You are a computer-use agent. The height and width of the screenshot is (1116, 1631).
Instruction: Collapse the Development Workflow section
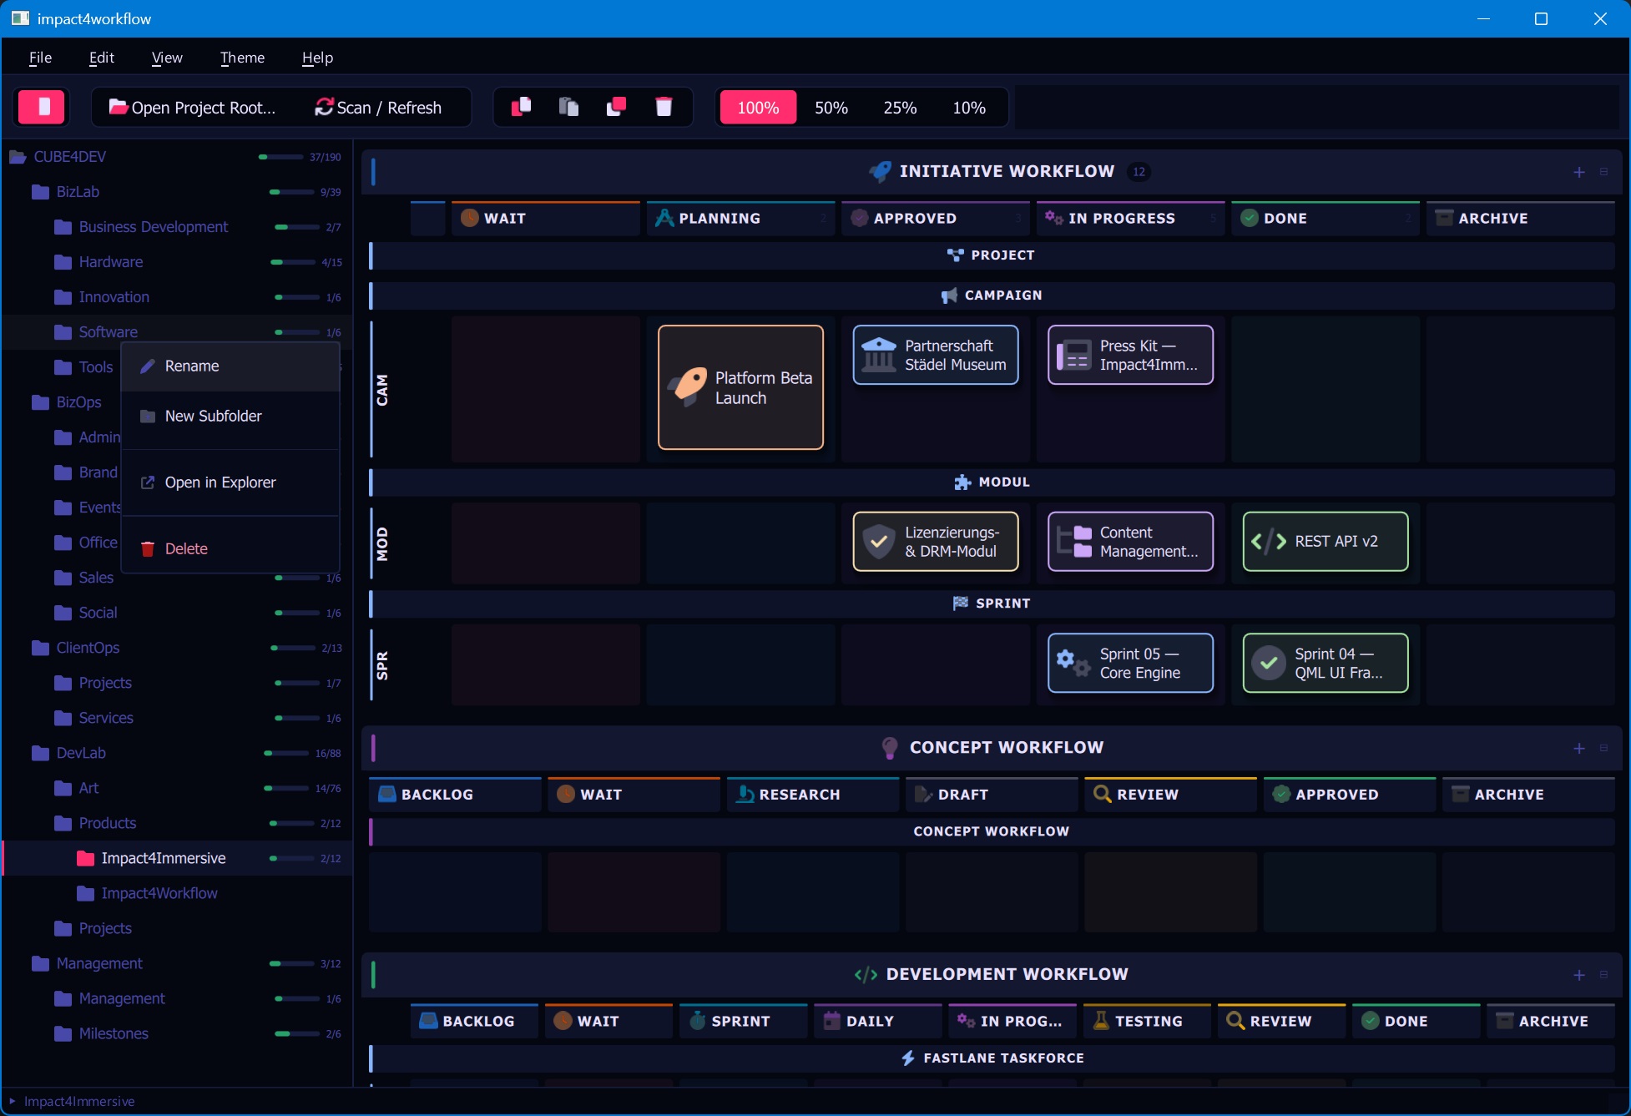pyautogui.click(x=1603, y=975)
